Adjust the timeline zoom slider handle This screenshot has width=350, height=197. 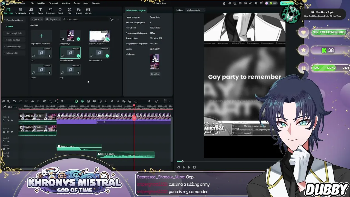[x=149, y=101]
